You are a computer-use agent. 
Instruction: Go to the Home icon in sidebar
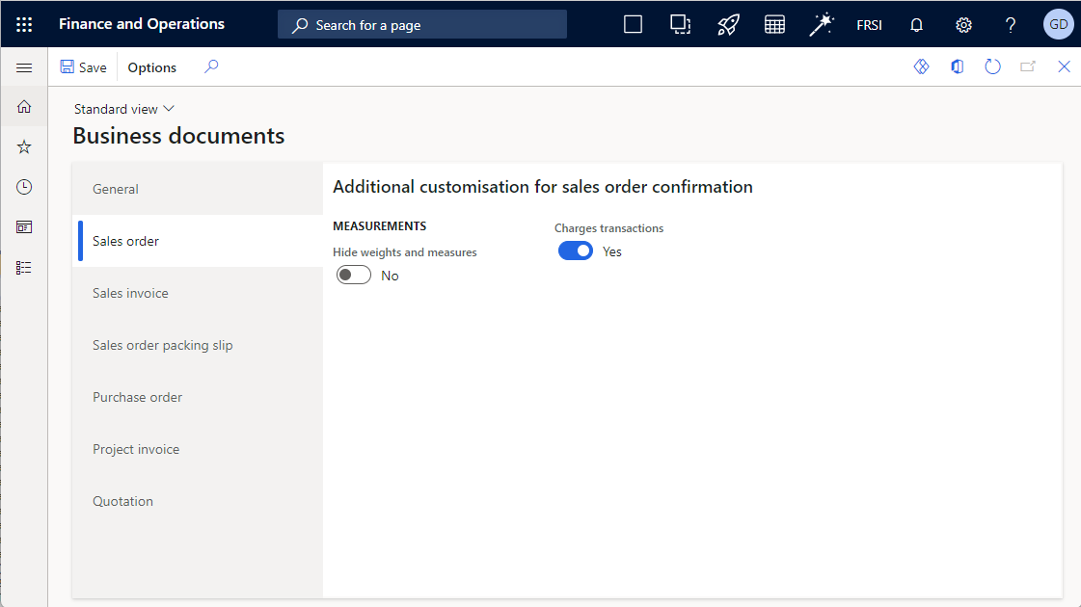pyautogui.click(x=24, y=106)
